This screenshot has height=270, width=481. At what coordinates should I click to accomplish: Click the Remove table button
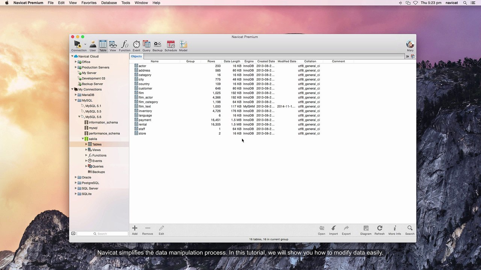click(147, 230)
